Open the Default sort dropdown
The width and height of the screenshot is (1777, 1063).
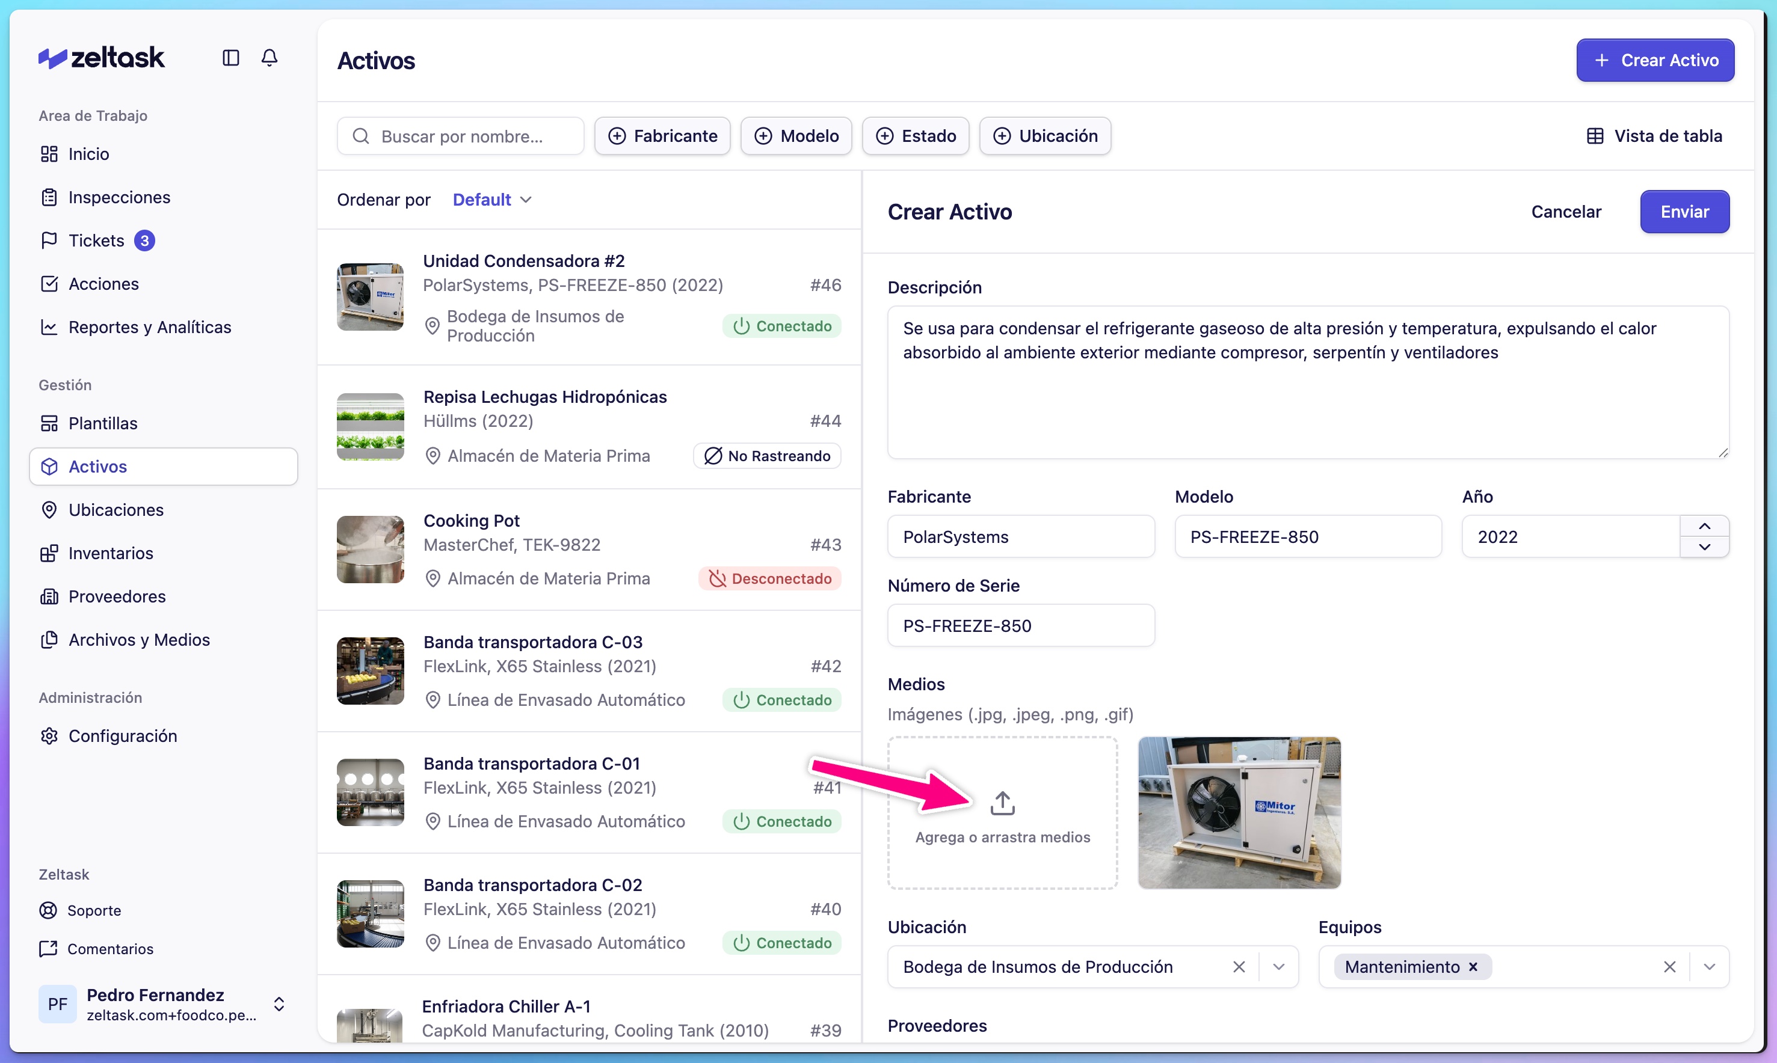click(x=491, y=199)
